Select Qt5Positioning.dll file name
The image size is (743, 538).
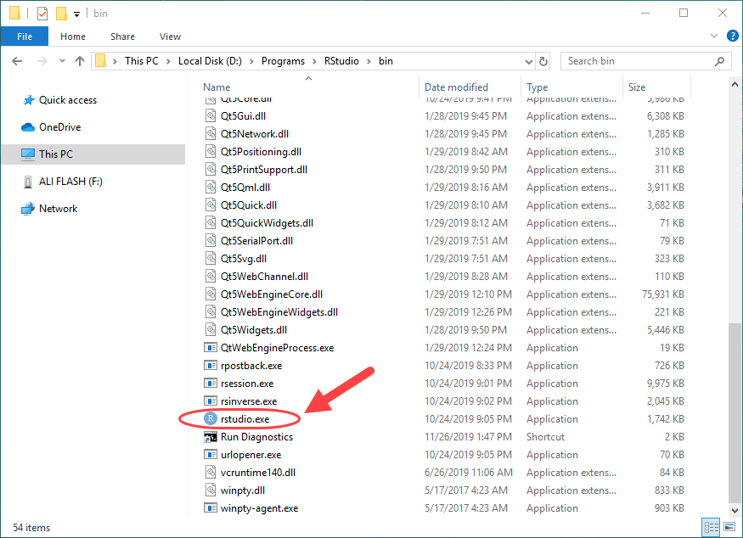click(x=261, y=152)
